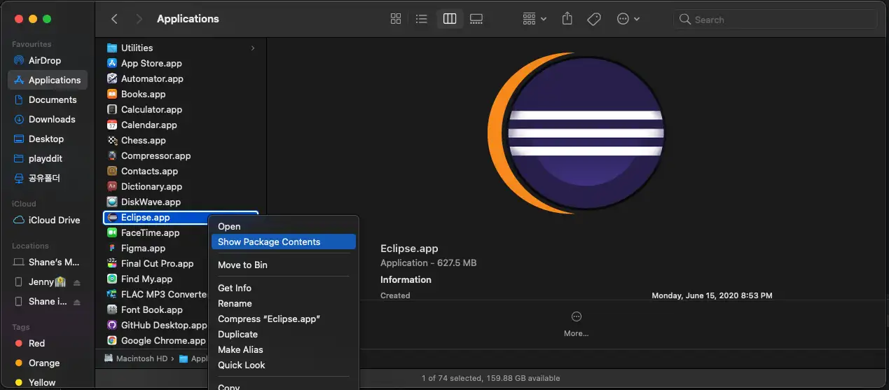
Task: Open the Group By dropdown
Action: coord(535,19)
